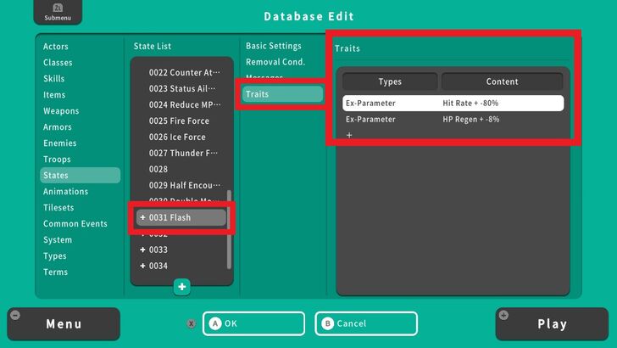Select the Skills database category
The height and width of the screenshot is (348, 617).
click(x=54, y=79)
